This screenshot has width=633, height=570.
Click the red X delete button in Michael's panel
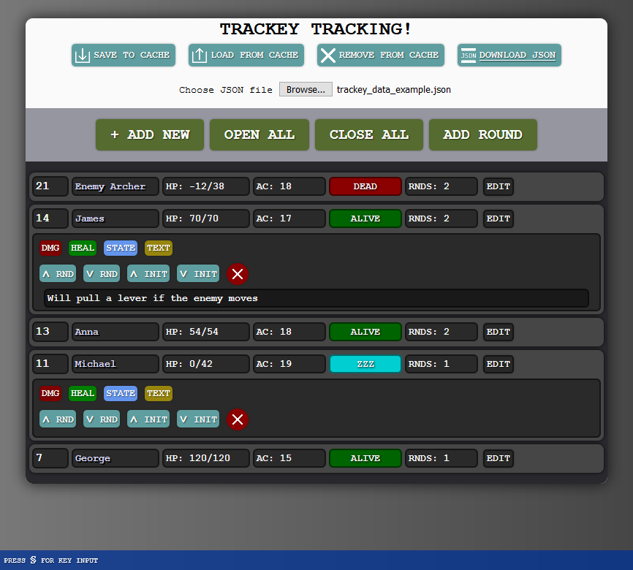238,419
